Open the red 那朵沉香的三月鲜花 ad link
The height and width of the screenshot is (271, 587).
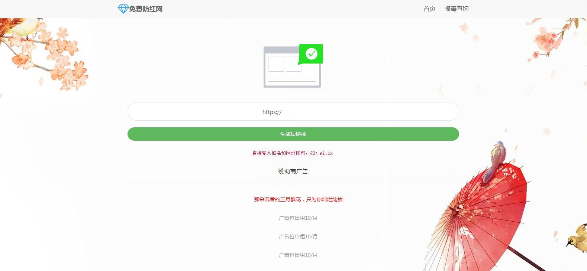tap(298, 199)
